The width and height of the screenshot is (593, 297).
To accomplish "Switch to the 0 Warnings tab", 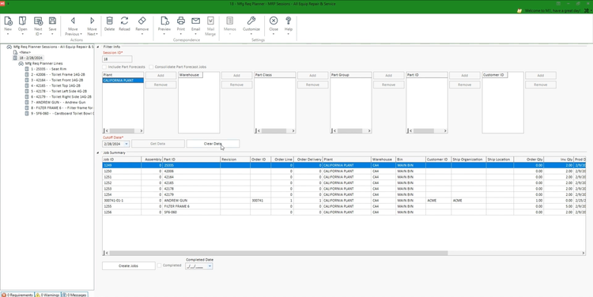I will pos(48,295).
